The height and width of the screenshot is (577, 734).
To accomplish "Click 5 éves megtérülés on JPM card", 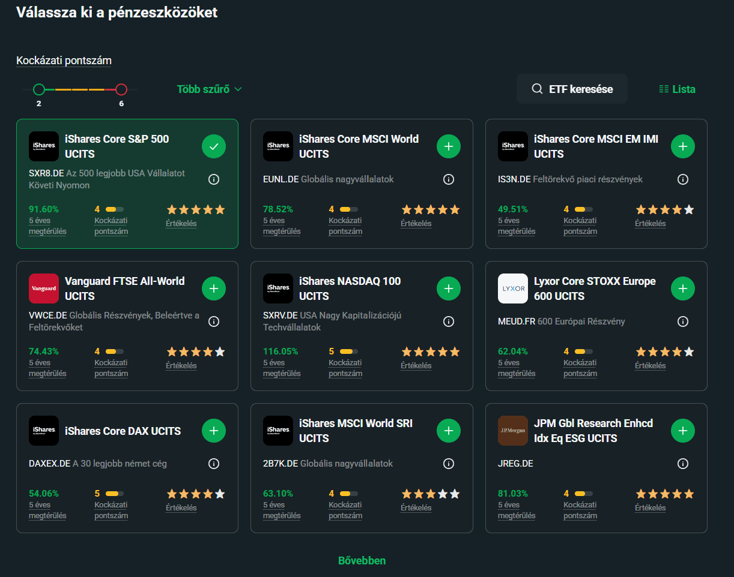I will (x=517, y=510).
